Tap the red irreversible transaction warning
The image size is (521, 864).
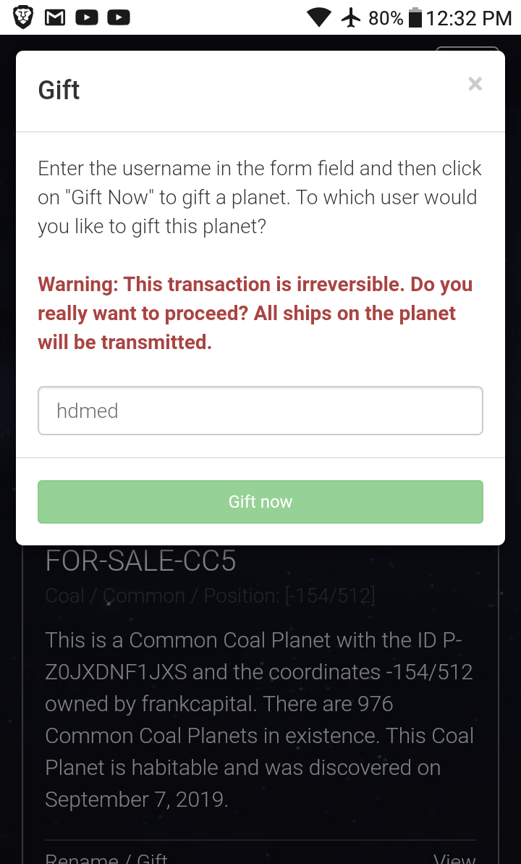(x=255, y=313)
